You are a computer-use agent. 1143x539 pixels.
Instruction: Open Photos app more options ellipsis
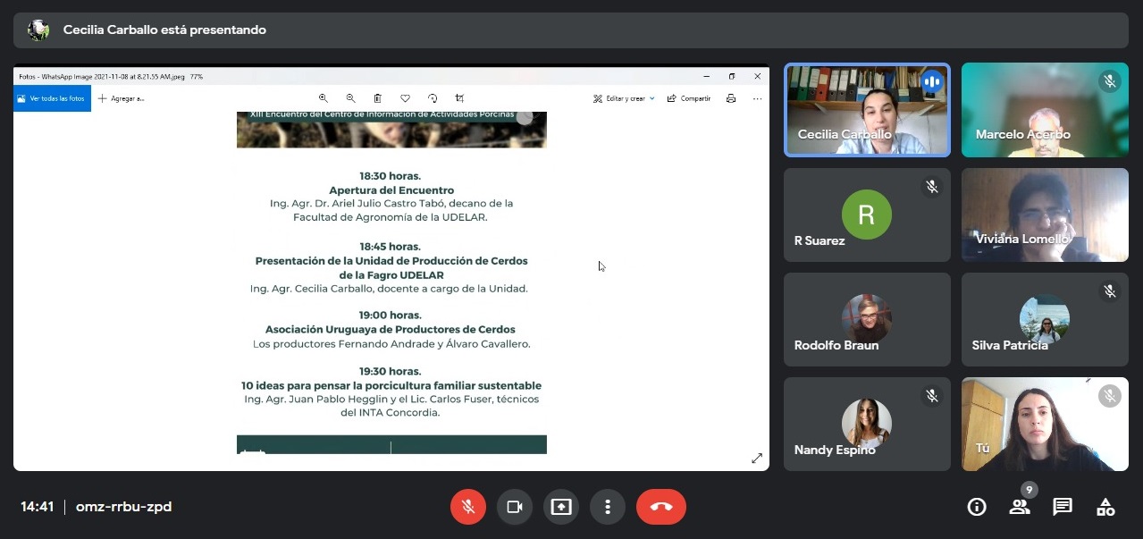[758, 98]
